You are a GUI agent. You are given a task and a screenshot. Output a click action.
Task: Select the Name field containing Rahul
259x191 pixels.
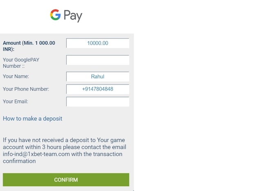97,77
